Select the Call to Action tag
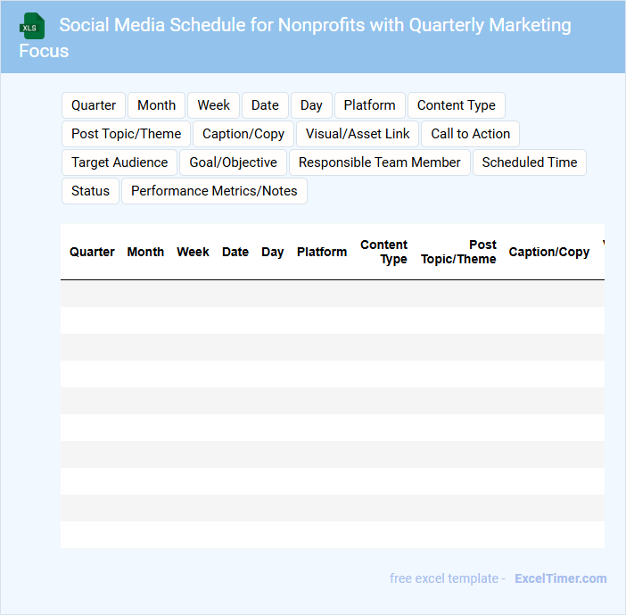Screen dimensions: 626x615 470,134
